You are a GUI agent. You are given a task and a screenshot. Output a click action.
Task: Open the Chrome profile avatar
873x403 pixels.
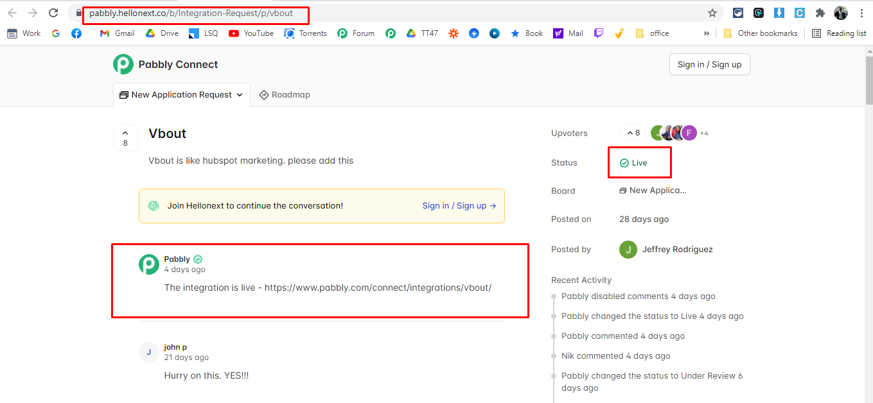841,13
